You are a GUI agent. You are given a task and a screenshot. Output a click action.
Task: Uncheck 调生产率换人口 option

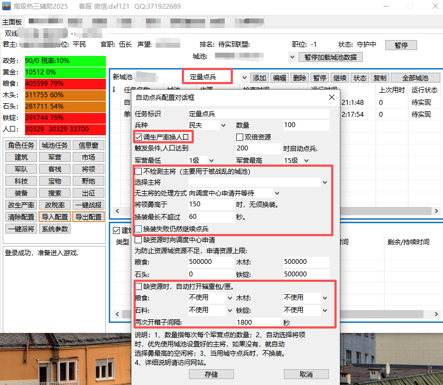point(138,137)
